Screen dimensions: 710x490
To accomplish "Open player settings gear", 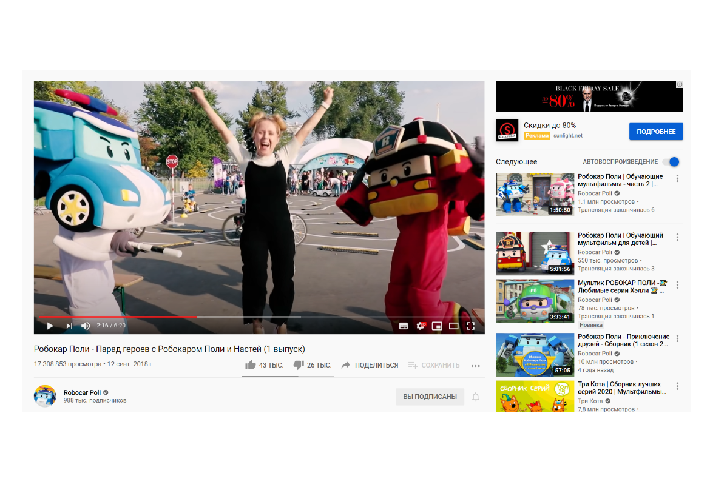I will pos(421,326).
